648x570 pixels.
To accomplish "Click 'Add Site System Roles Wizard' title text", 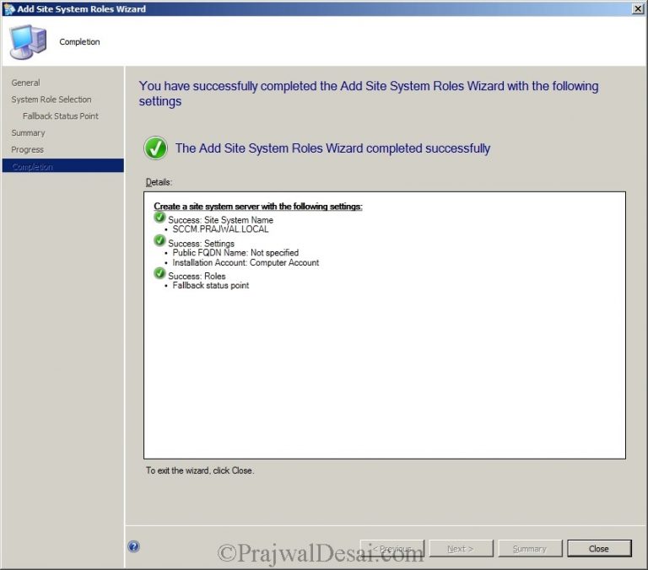I will click(81, 9).
